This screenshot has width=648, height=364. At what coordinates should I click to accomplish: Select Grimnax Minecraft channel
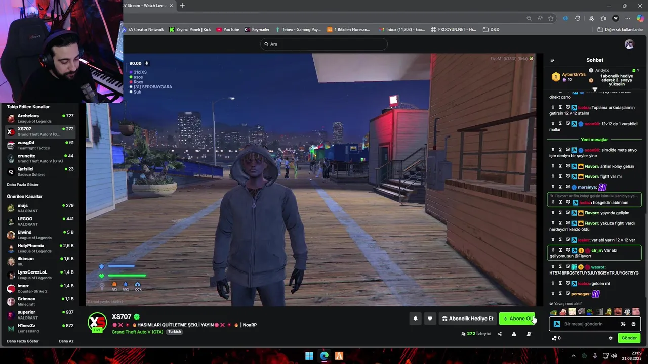tap(39, 302)
